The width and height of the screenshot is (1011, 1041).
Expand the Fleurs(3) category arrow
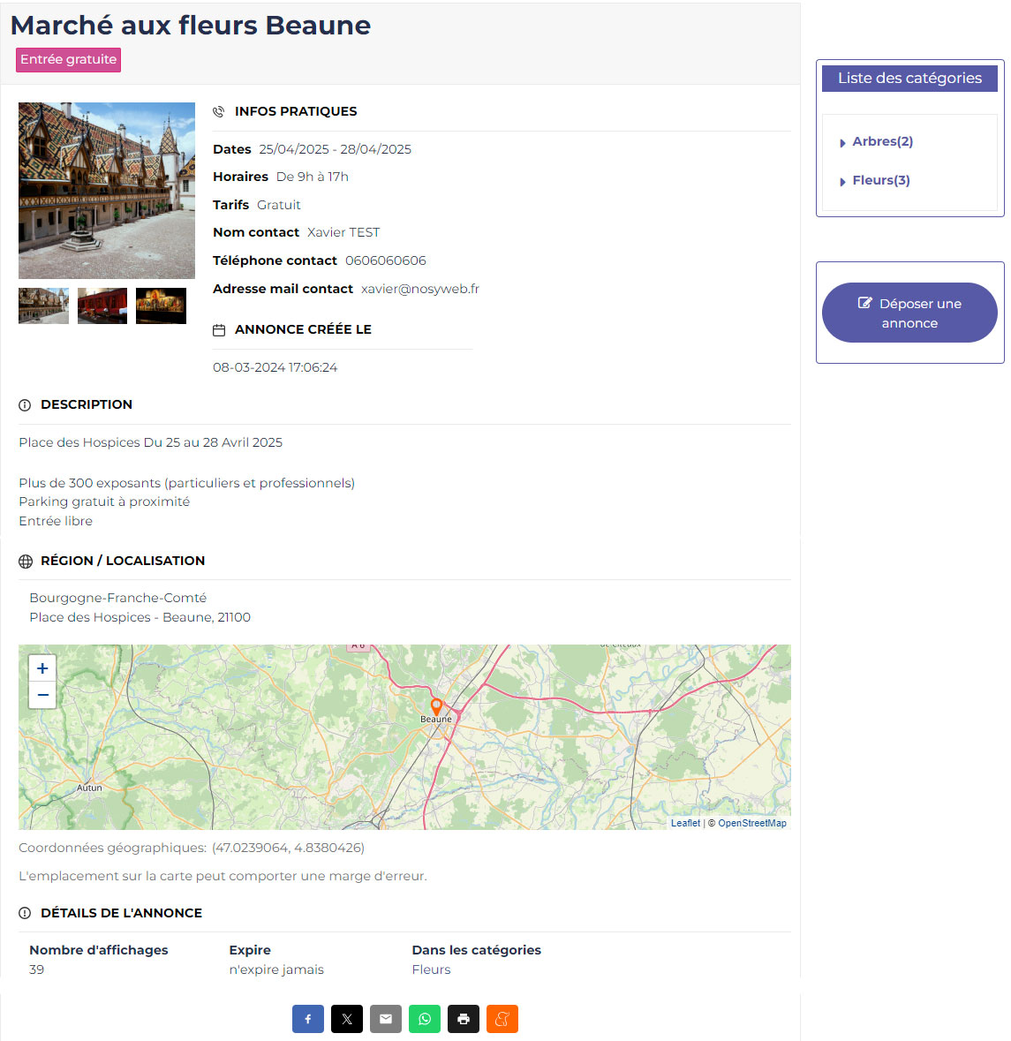842,181
